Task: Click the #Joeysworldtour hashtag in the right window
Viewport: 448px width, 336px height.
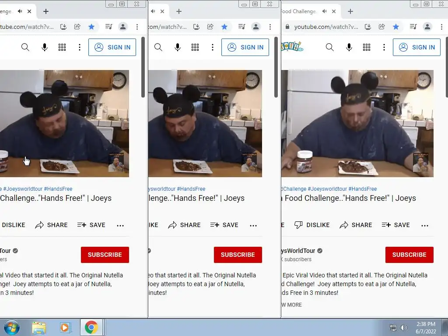Action: click(327, 189)
